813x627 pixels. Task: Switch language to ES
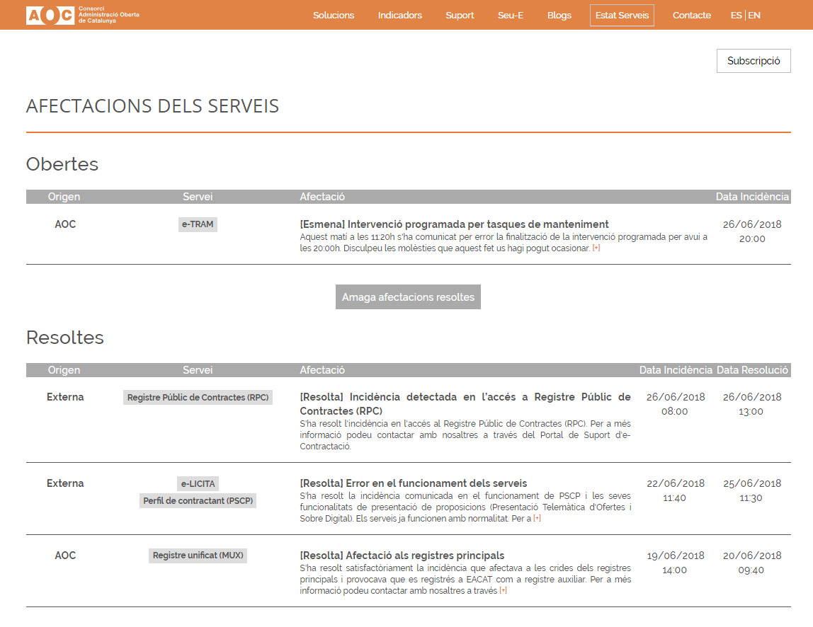tap(737, 16)
